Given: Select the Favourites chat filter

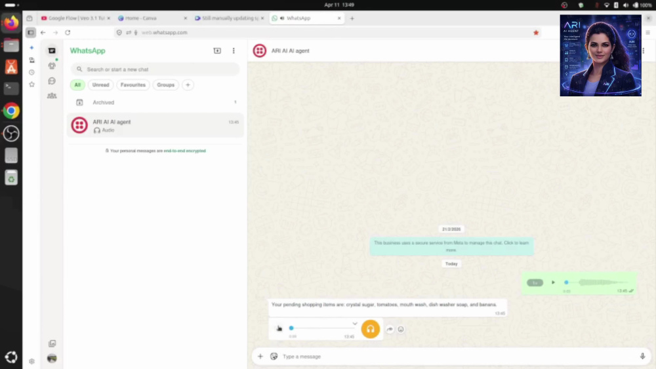Looking at the screenshot, I should 133,85.
